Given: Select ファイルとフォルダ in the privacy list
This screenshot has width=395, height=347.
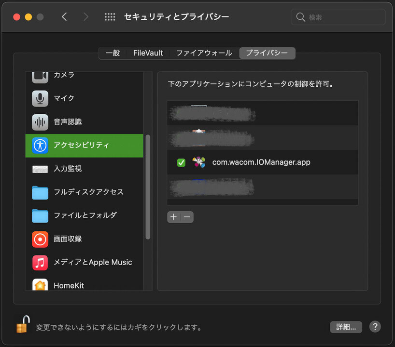Looking at the screenshot, I should pyautogui.click(x=85, y=215).
